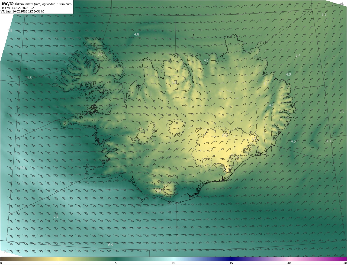
Task: Click the 4.6 value label on map
Action: [293, 141]
